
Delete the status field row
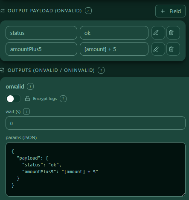pyautogui.click(x=173, y=33)
